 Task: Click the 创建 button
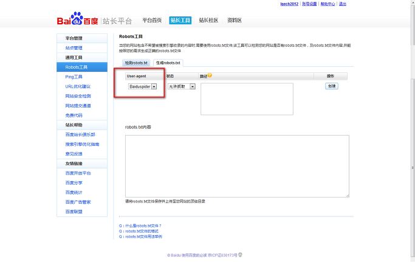tap(332, 86)
